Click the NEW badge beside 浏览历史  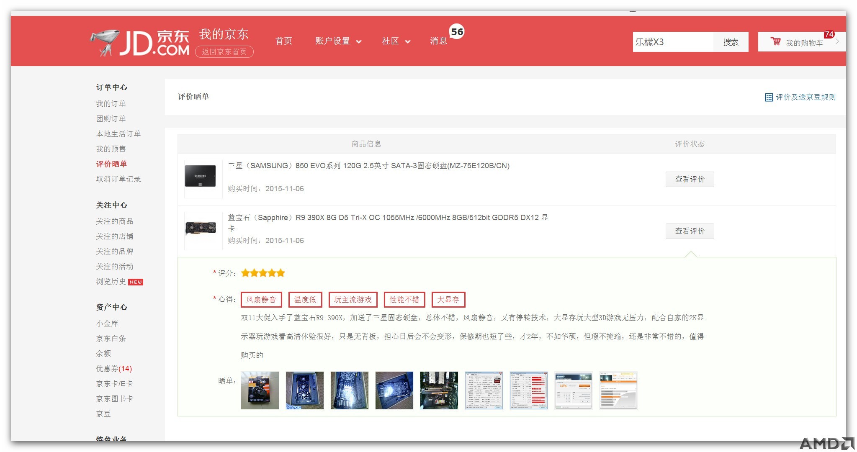tap(136, 282)
